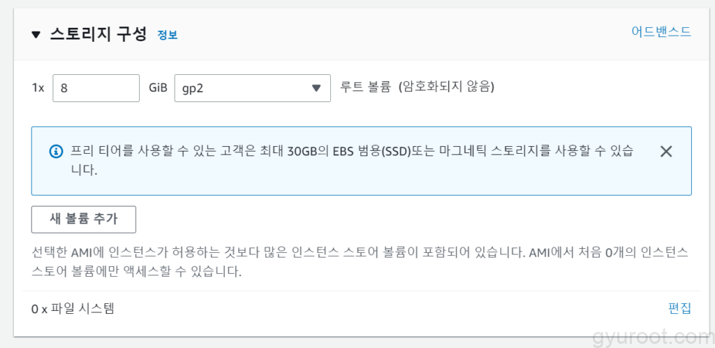The height and width of the screenshot is (348, 715).
Task: Open the gp2 volume type dropdown
Action: pos(251,88)
